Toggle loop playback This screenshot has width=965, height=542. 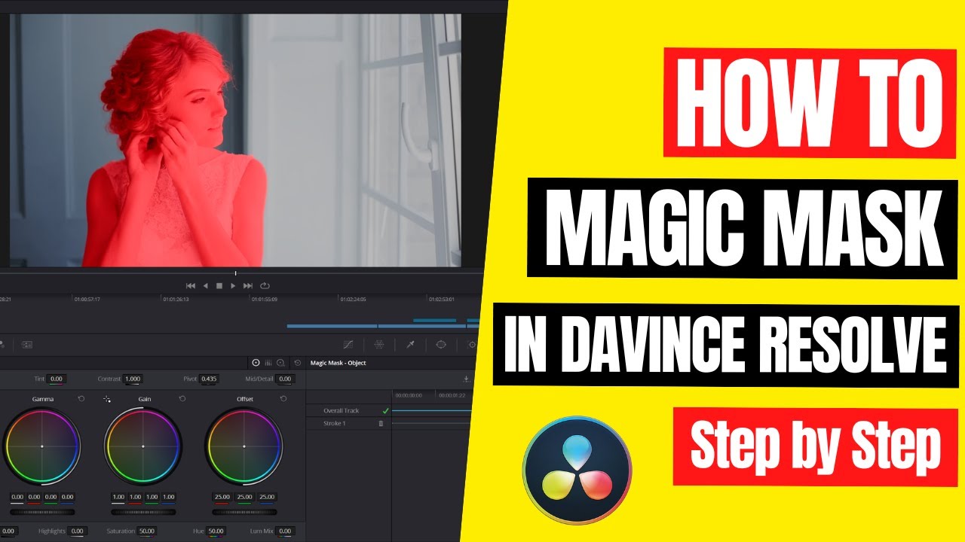265,286
